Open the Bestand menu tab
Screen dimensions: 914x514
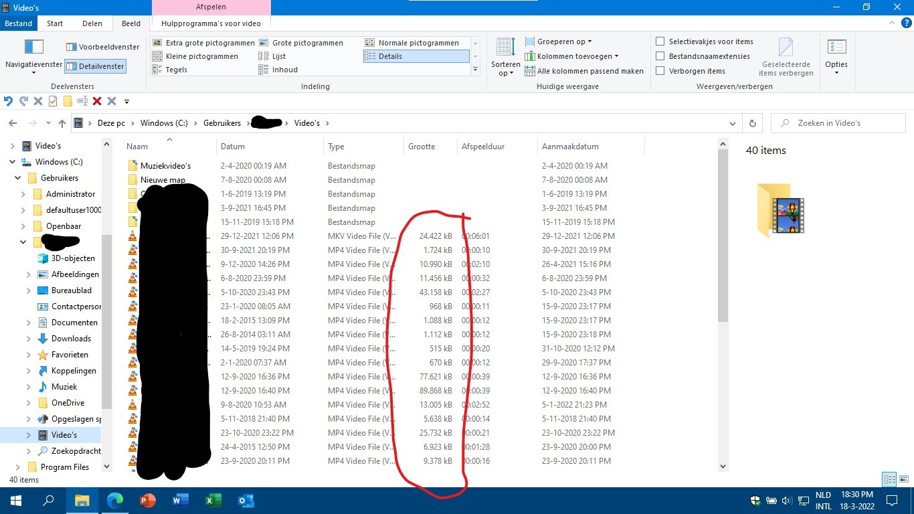pos(19,23)
